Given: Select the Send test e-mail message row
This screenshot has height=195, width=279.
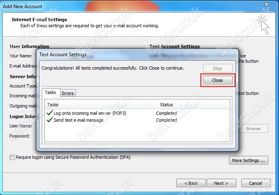Looking at the screenshot, I should (78, 120).
